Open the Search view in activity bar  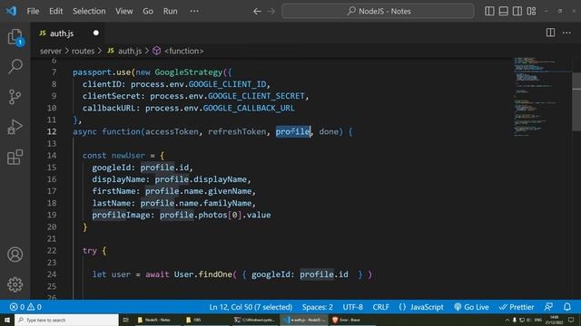(15, 66)
